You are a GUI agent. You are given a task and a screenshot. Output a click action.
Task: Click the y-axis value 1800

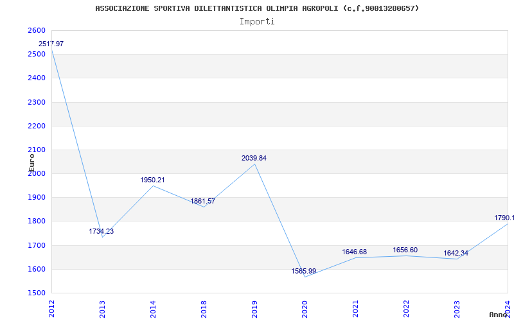pyautogui.click(x=37, y=221)
